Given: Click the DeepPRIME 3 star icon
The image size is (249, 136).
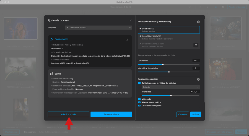Looking at the screenshot, I should point(140,29).
